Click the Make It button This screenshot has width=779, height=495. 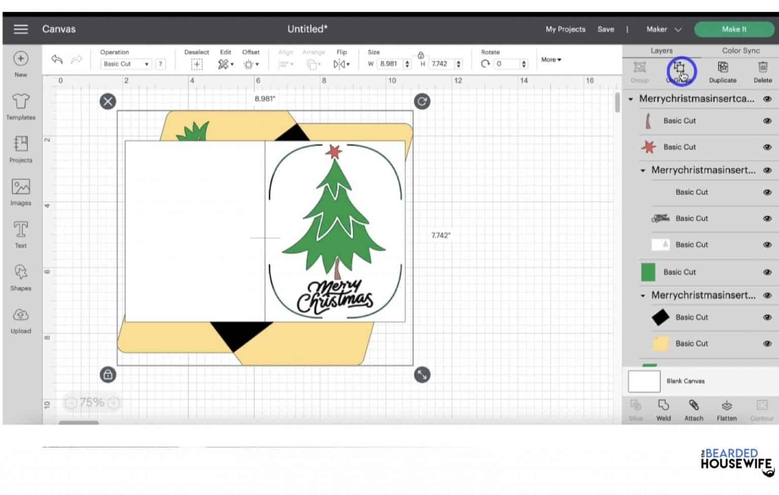[734, 29]
